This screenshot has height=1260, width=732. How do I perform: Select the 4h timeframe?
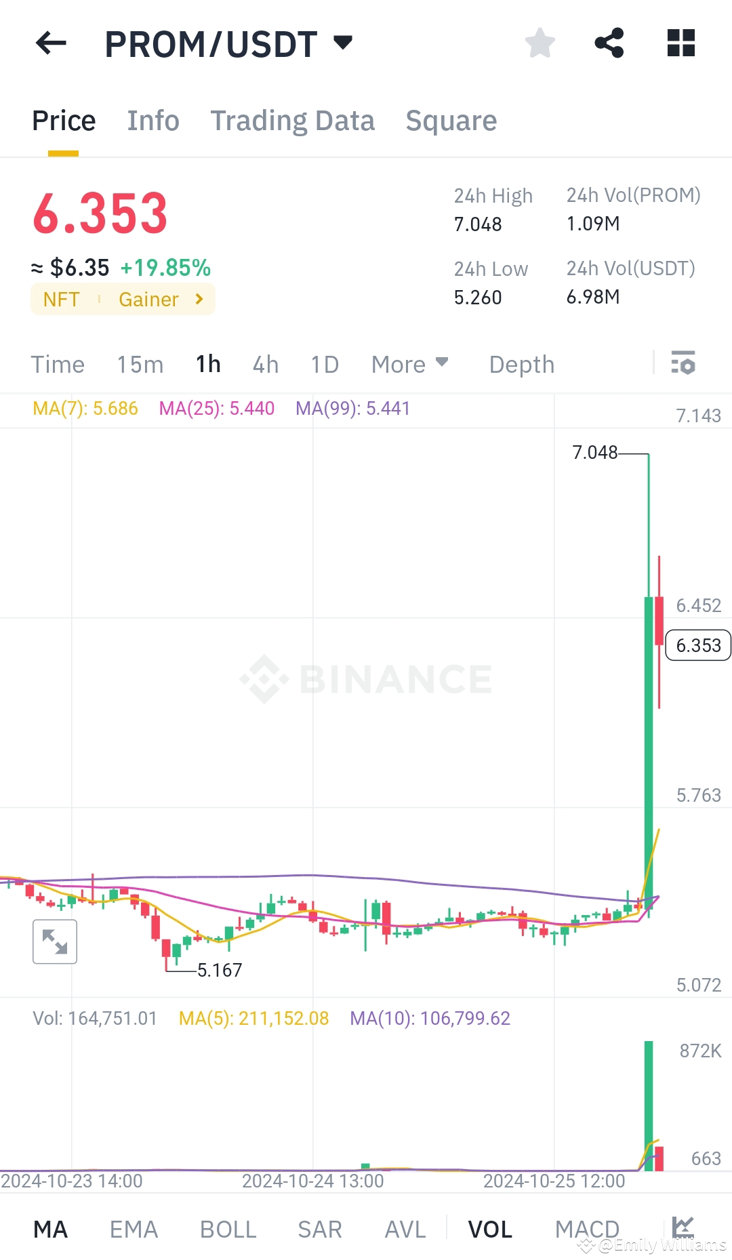coord(264,364)
